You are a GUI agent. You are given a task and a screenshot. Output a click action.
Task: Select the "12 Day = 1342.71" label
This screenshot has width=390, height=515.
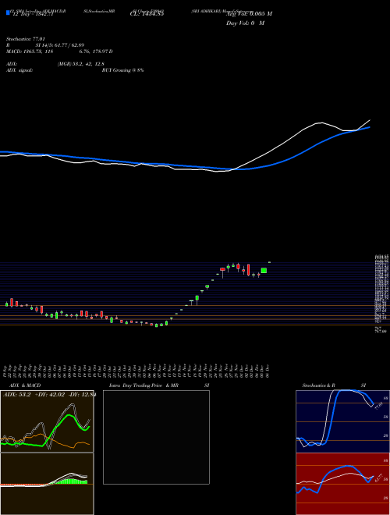coord(33,14)
